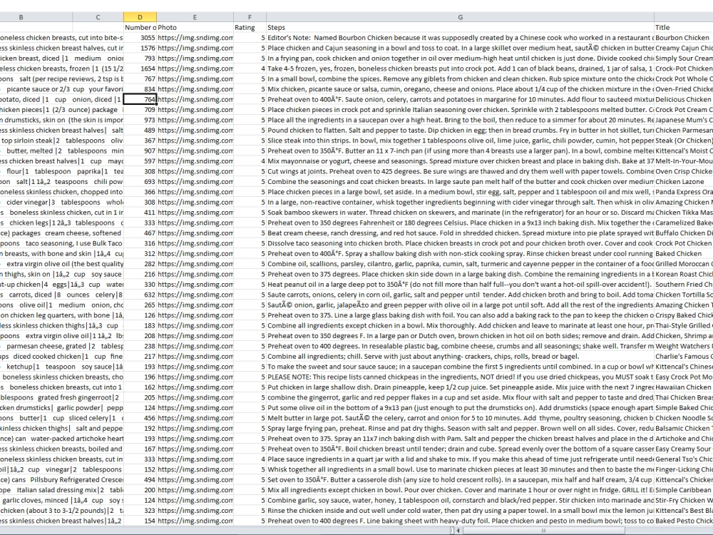Select cell with value 767

[x=140, y=78]
